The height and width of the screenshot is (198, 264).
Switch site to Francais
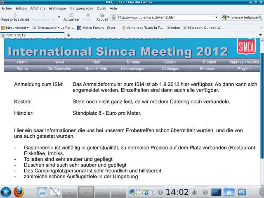click(x=207, y=69)
